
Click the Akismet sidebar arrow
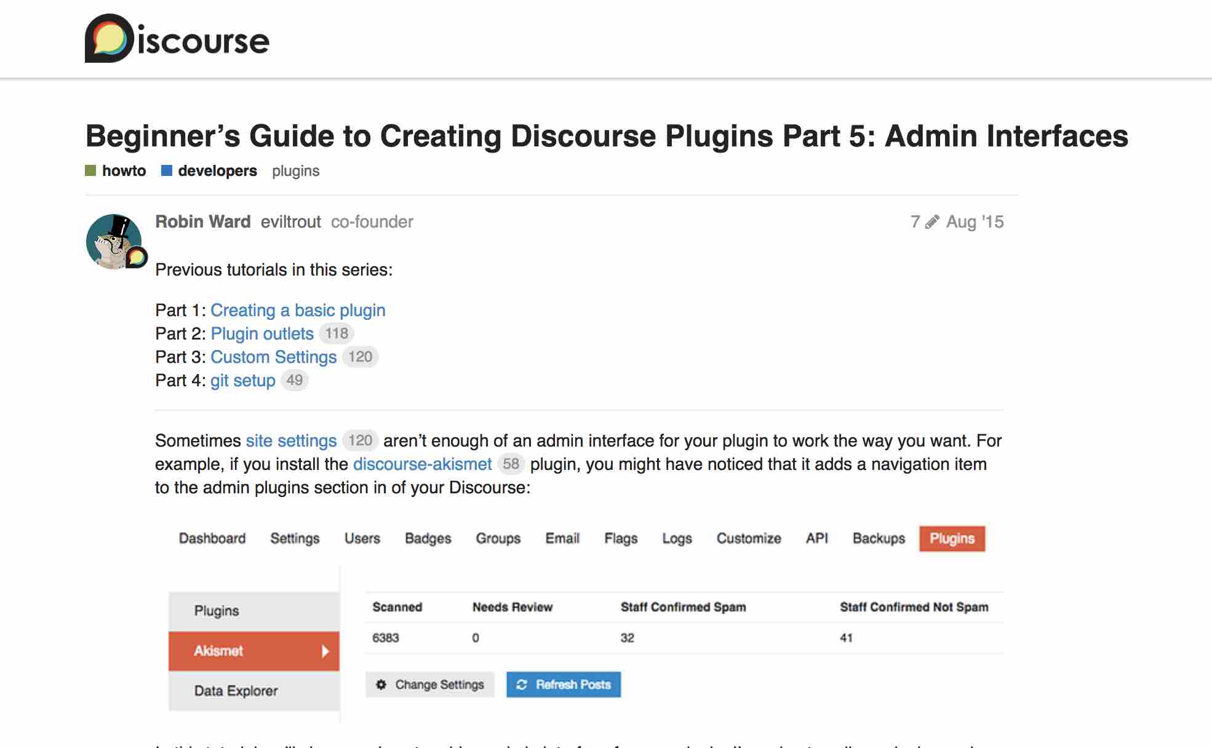coord(325,651)
